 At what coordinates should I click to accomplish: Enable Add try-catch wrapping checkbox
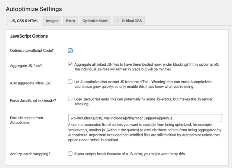70,154
